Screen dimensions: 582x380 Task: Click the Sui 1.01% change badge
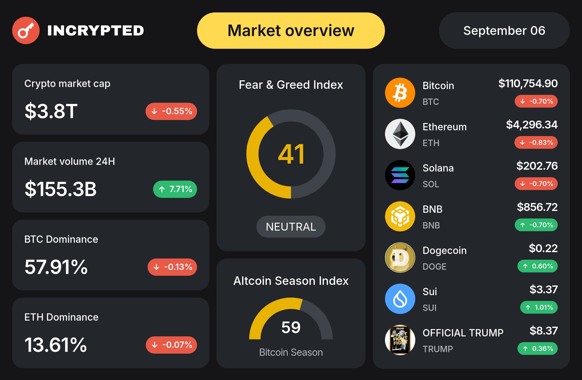[539, 307]
